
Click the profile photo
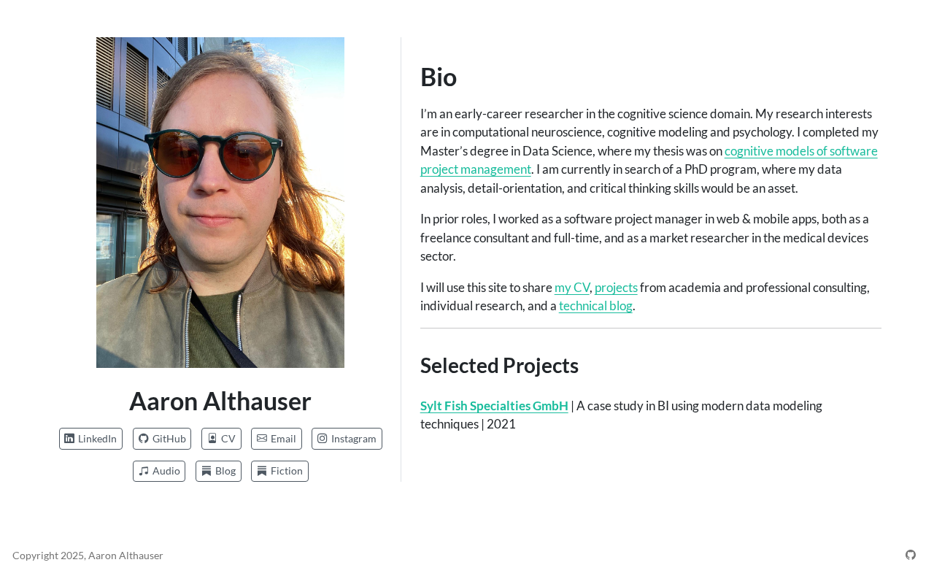point(220,202)
